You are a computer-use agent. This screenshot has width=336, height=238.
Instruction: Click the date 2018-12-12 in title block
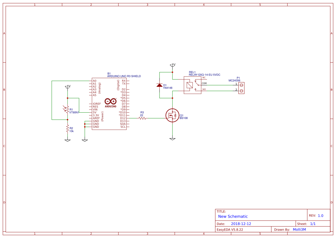click(x=241, y=223)
